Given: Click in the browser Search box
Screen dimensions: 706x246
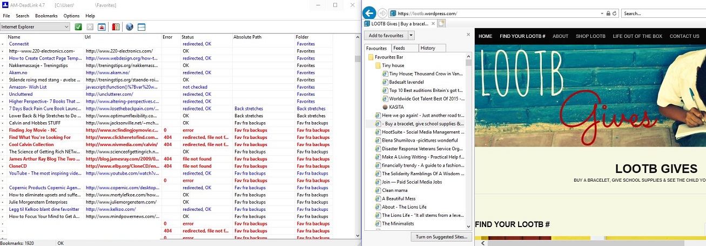Looking at the screenshot, I should pos(663,13).
